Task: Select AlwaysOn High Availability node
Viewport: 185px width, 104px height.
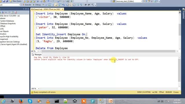Action: (9, 36)
